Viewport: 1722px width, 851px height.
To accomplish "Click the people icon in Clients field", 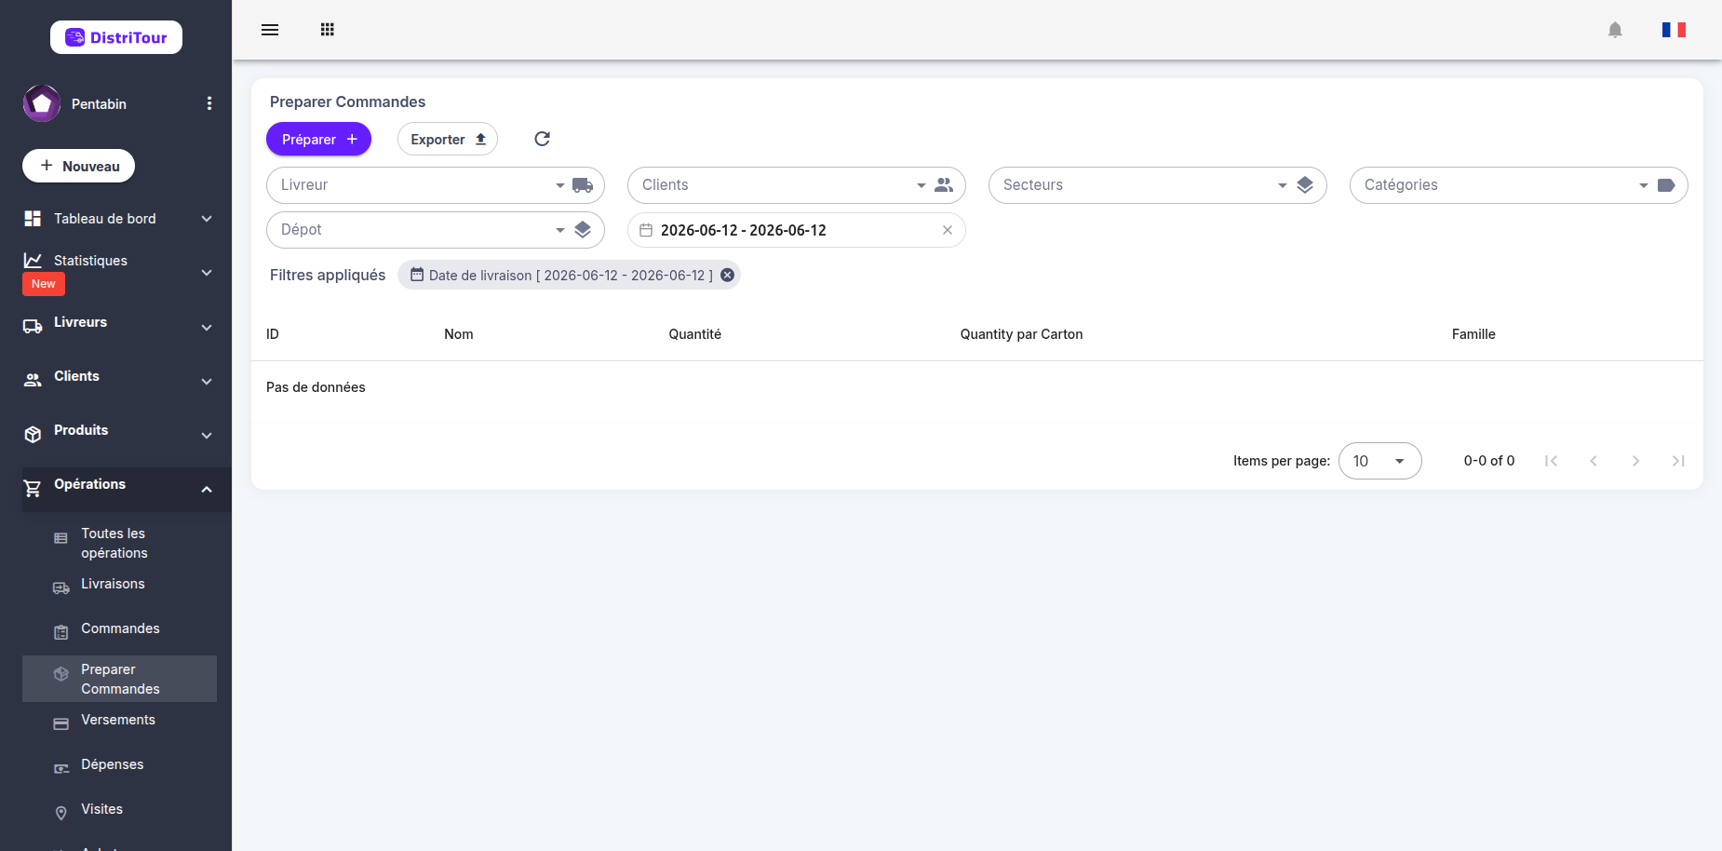I will (944, 185).
